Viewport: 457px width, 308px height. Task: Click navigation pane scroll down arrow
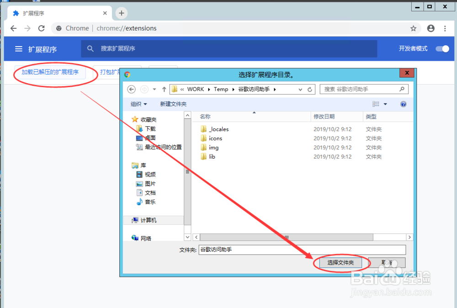[188, 237]
